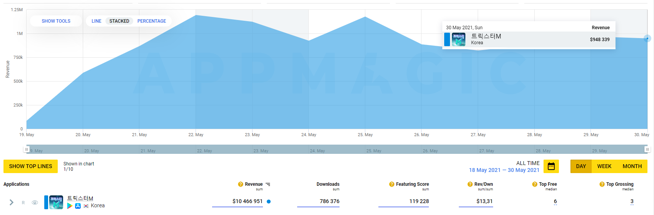Open the date range calendar picker
The width and height of the screenshot is (654, 215).
[x=551, y=166]
